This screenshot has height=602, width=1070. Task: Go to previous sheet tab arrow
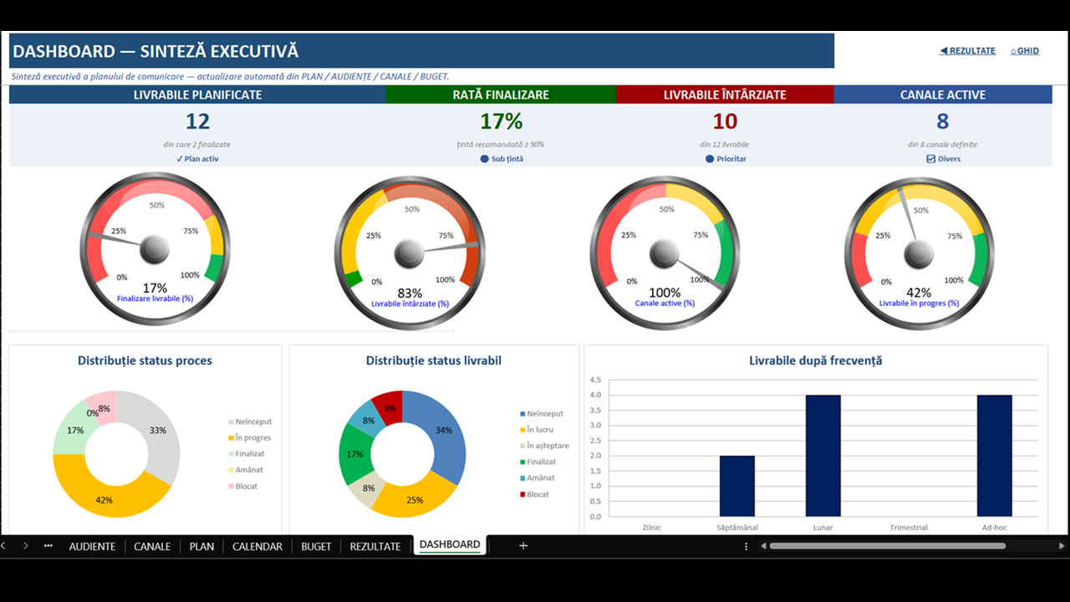pyautogui.click(x=3, y=546)
